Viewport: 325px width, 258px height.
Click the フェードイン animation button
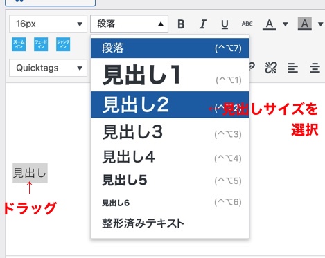click(x=41, y=44)
